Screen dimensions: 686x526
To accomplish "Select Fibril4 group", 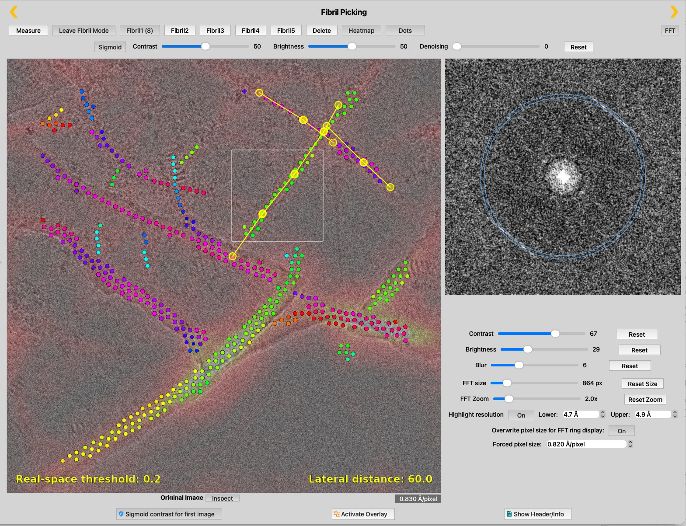I will pos(251,31).
